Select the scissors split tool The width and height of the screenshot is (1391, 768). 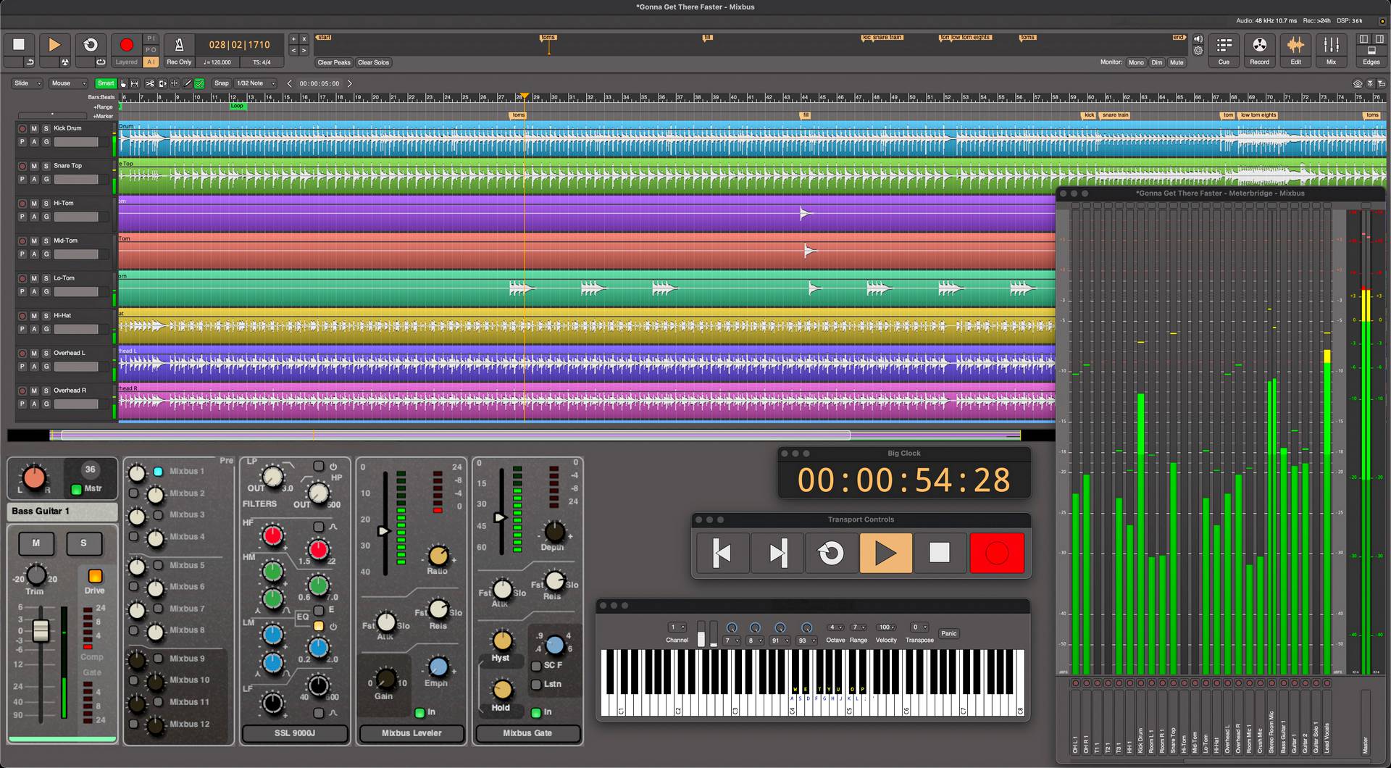coord(150,83)
